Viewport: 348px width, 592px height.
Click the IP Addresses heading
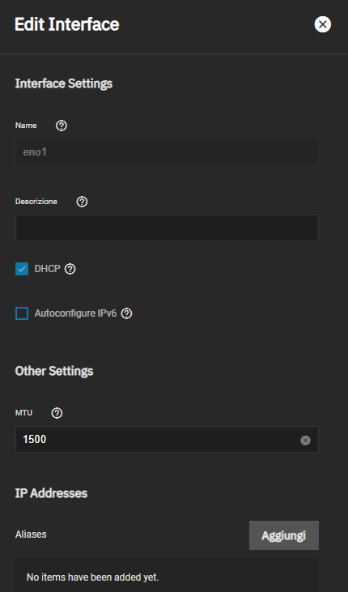pos(51,493)
